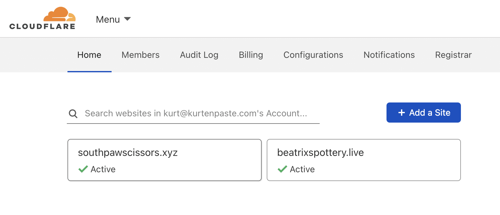This screenshot has height=215, width=500.
Task: Select the Billing tab
Action: 251,55
